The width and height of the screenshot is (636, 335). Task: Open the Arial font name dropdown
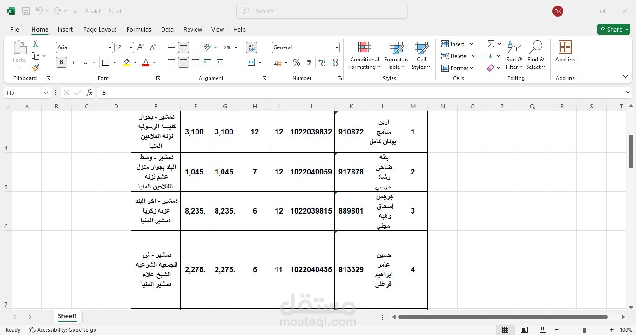coord(110,47)
